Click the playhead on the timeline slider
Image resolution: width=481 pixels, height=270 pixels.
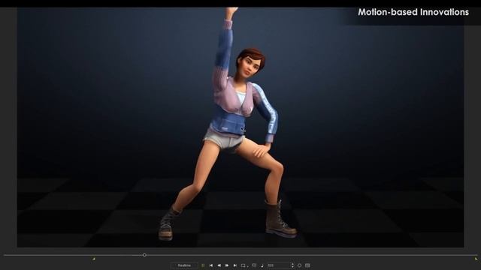(x=144, y=255)
